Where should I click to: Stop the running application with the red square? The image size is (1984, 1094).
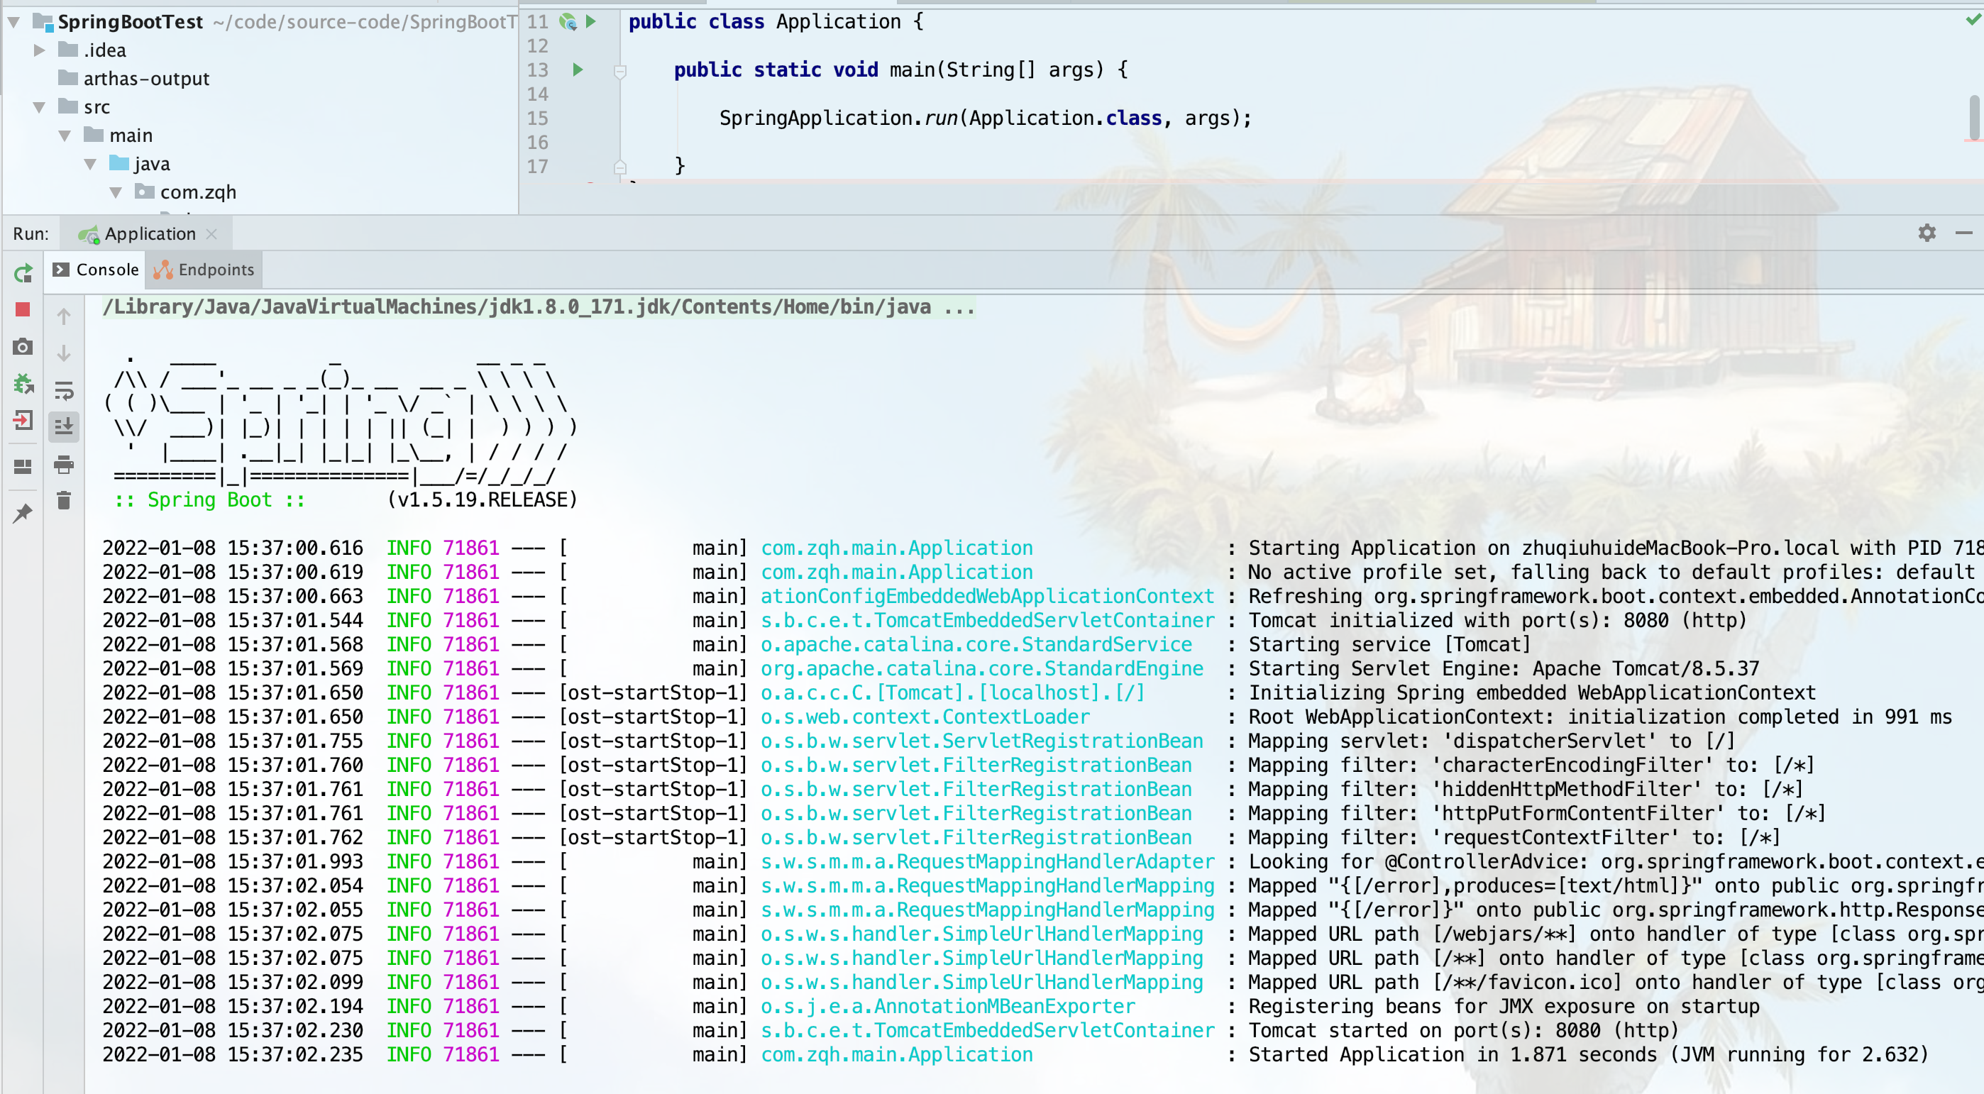[22, 309]
